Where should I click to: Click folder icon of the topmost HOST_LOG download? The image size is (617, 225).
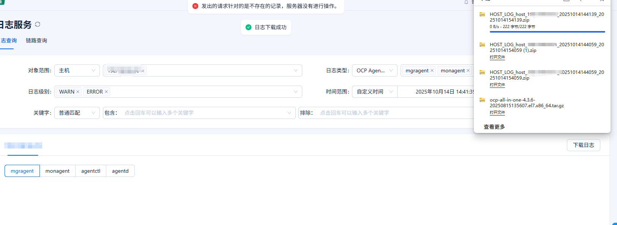(x=482, y=14)
